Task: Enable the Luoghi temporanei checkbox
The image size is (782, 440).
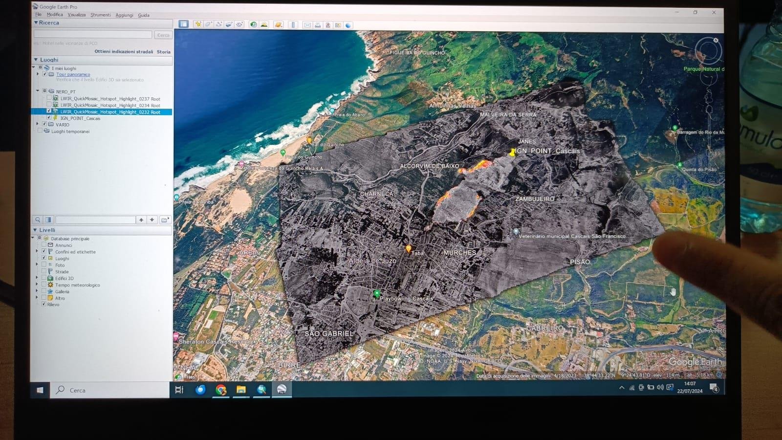Action: tap(40, 131)
